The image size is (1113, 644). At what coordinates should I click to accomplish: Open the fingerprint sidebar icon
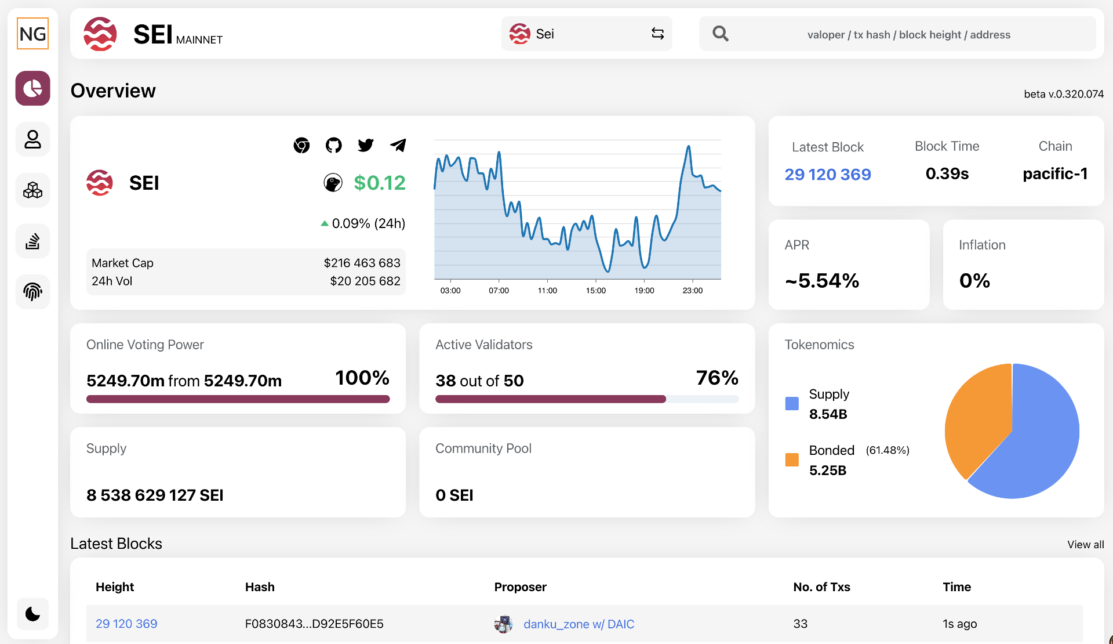32,291
